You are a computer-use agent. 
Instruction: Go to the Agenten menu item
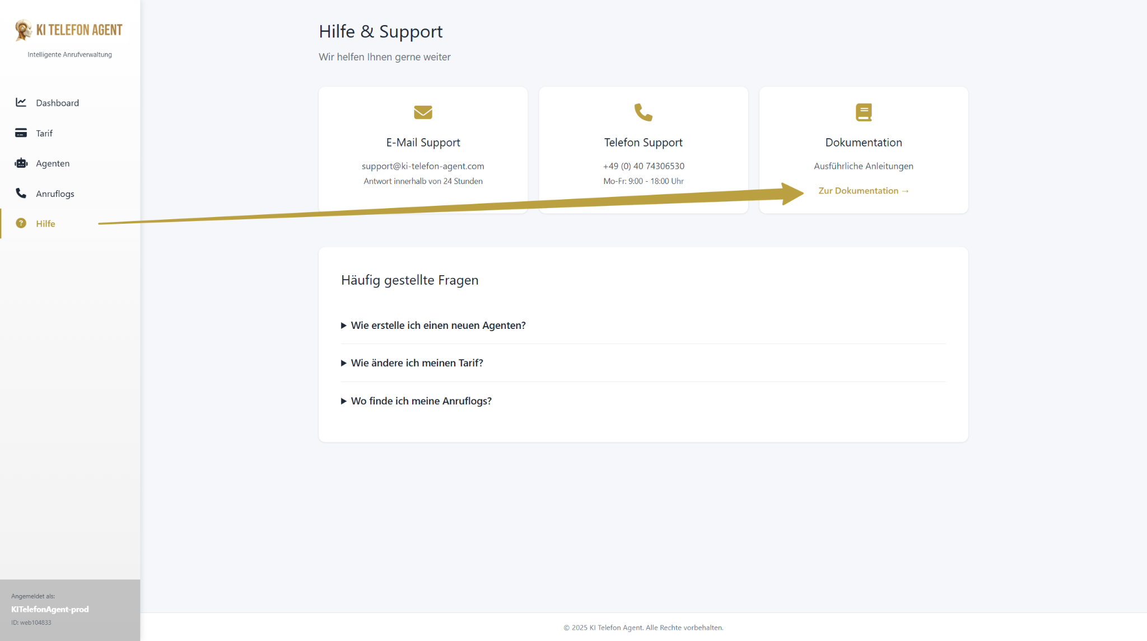(x=53, y=163)
